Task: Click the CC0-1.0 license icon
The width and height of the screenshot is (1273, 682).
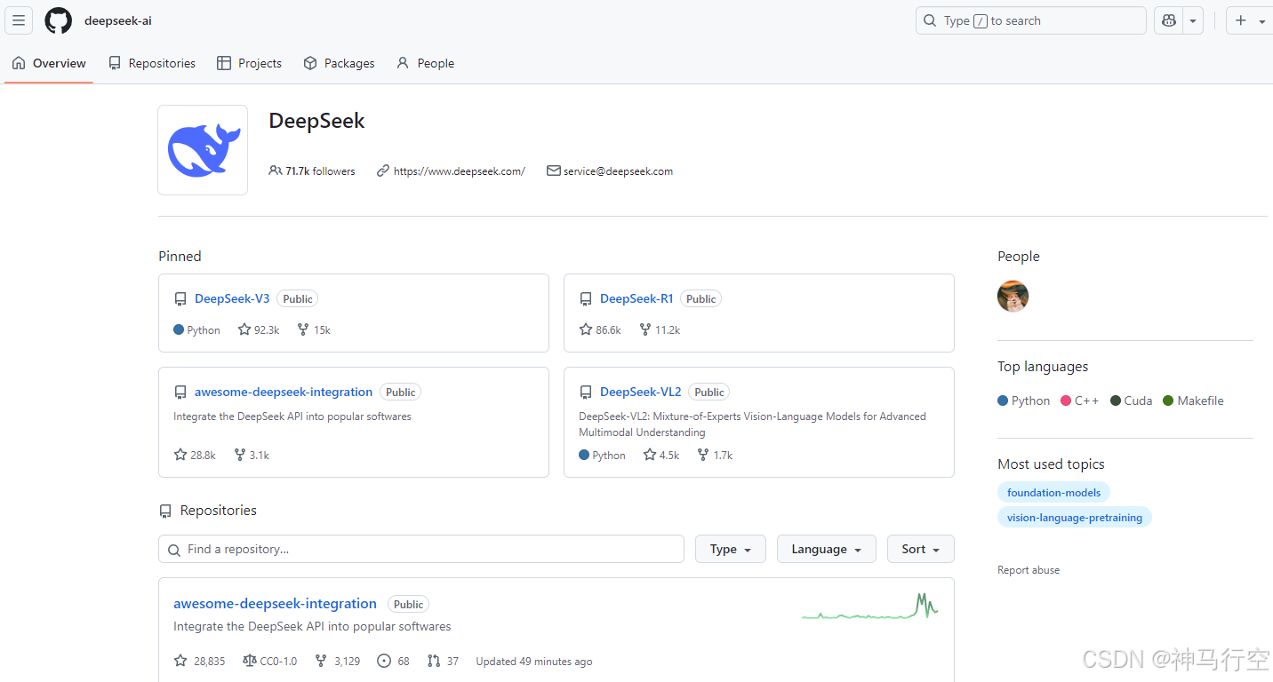Action: (250, 661)
